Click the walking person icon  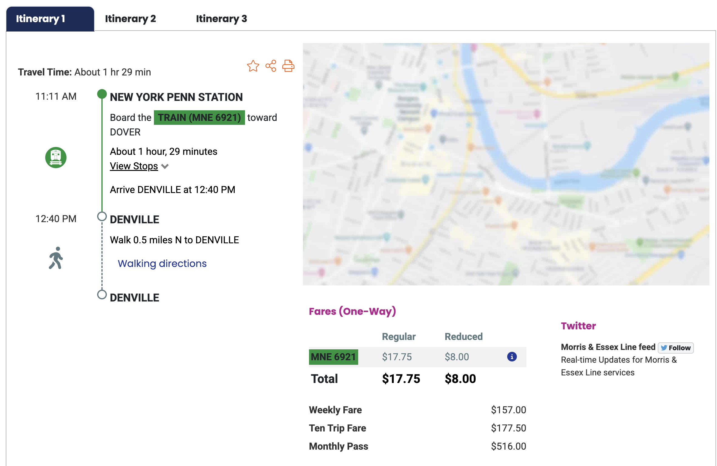coord(56,258)
